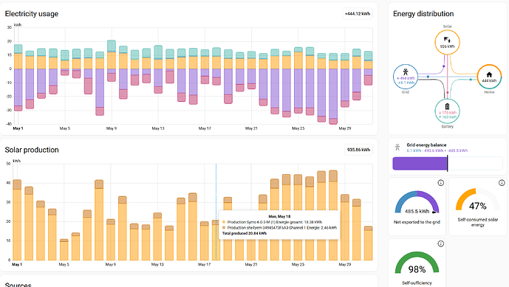
Task: Click the May 21 axis label in Solar production
Action: point(251,265)
